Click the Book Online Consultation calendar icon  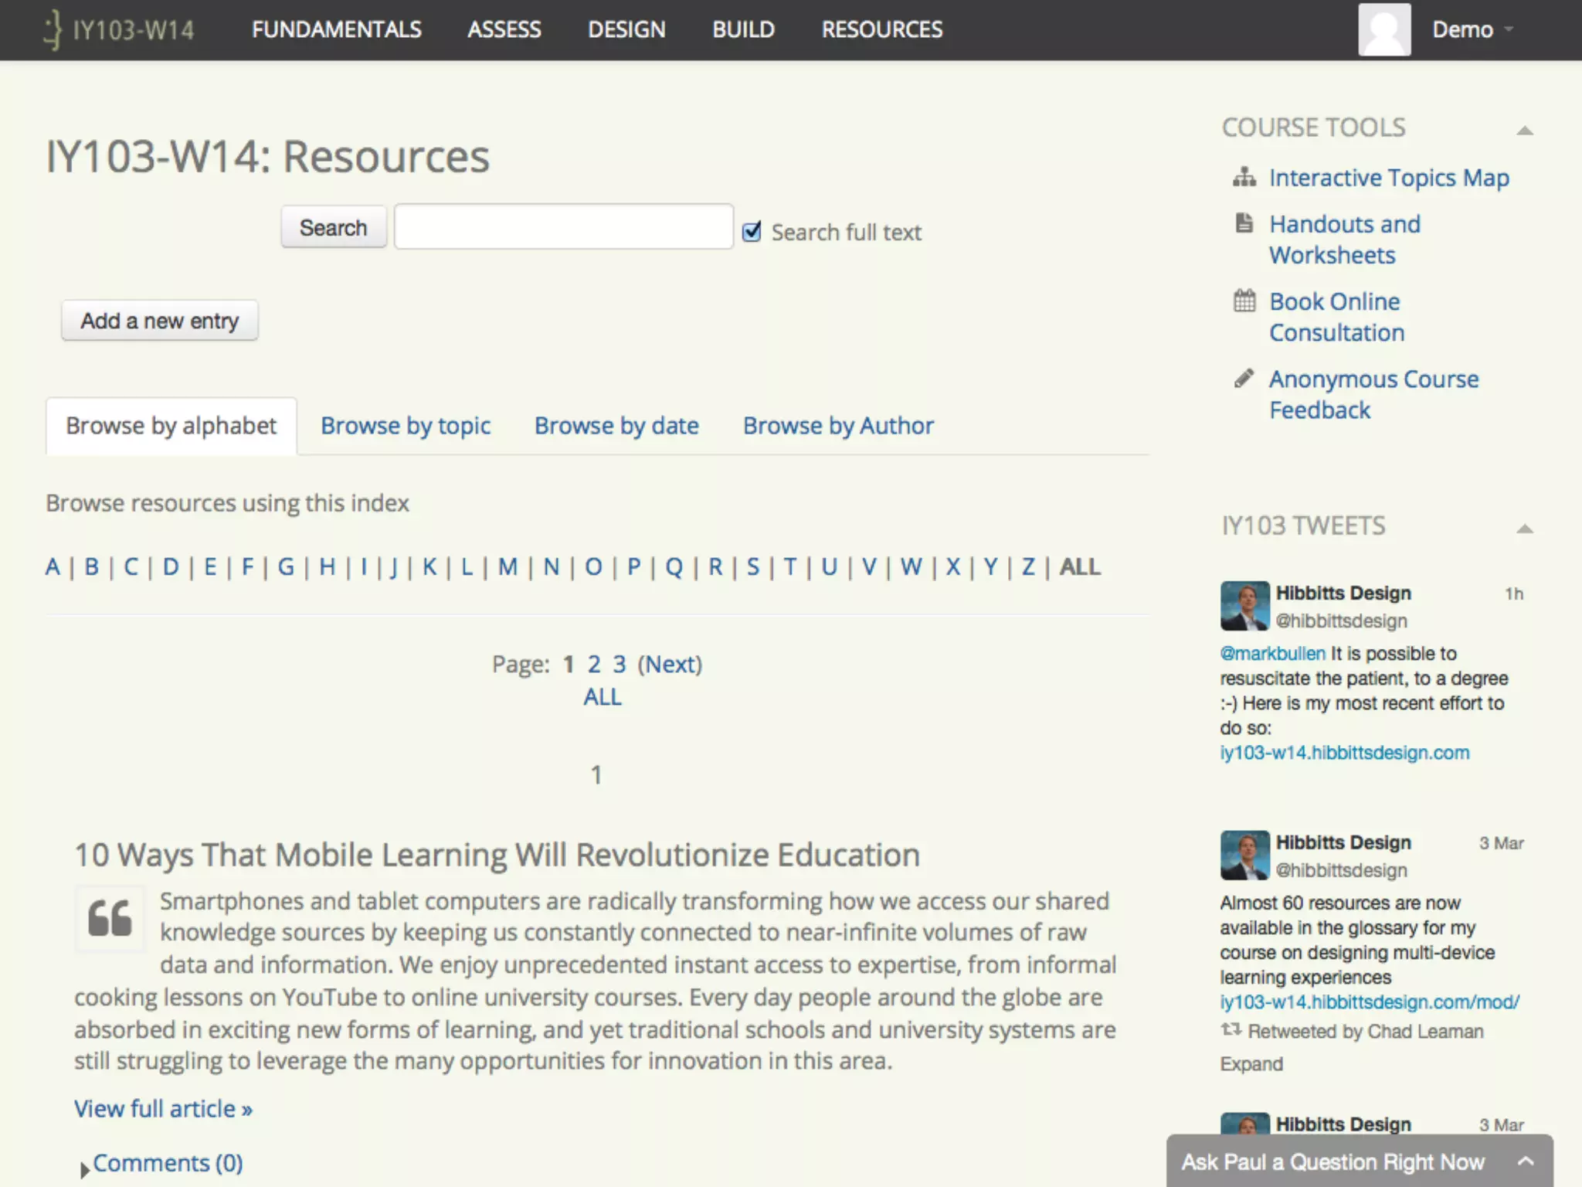tap(1244, 301)
